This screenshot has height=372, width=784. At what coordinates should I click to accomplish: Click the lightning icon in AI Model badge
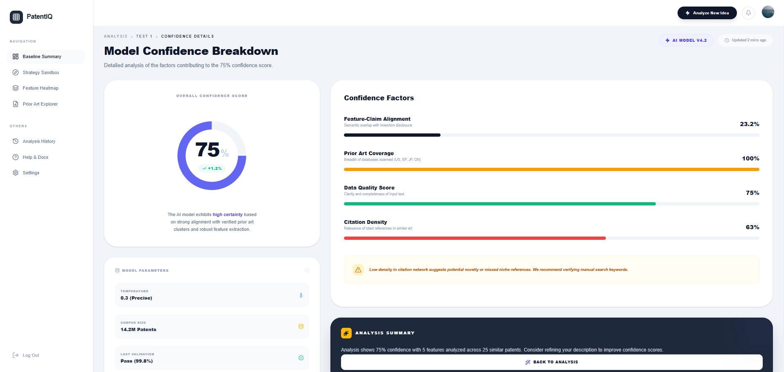(x=668, y=41)
